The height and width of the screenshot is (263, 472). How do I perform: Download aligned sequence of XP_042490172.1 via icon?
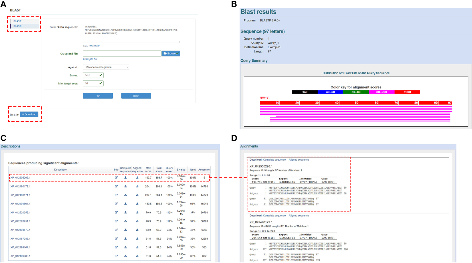tap(137, 186)
